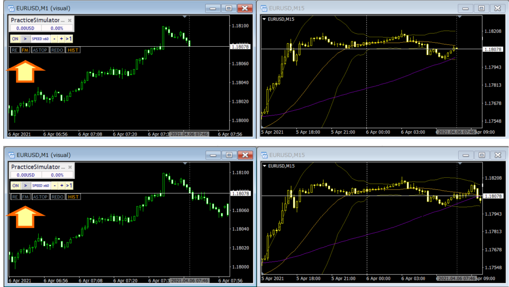Enable the grey FM toggle in lower chart
509x287 pixels.
click(x=25, y=197)
